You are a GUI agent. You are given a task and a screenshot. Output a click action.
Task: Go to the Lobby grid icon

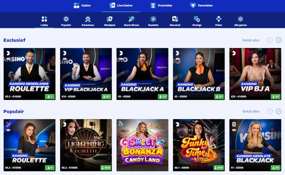tap(44, 19)
